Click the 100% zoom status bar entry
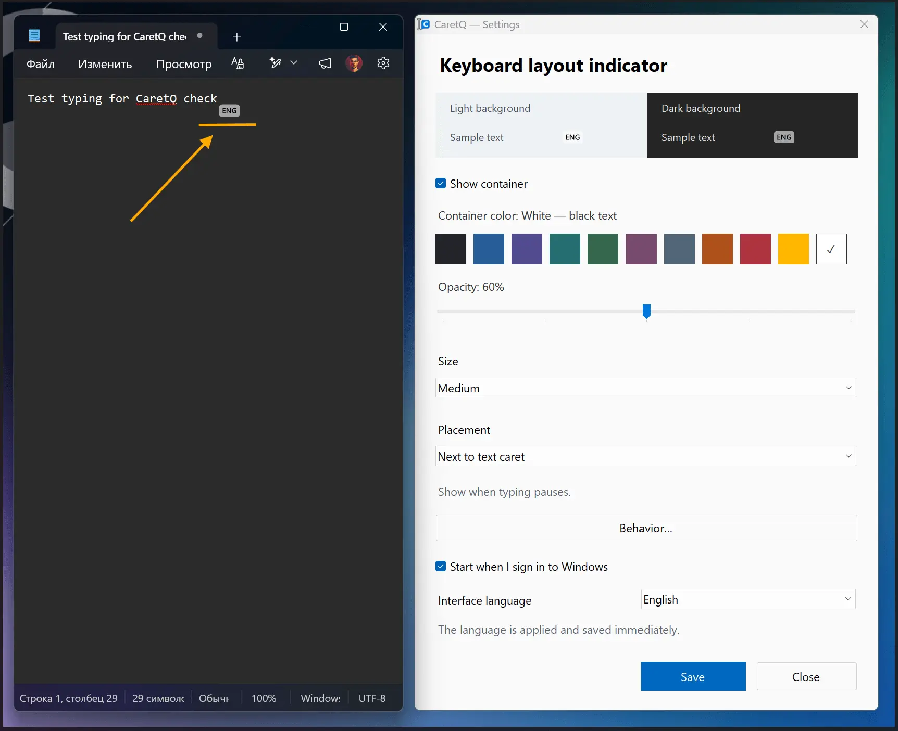Image resolution: width=898 pixels, height=731 pixels. (x=264, y=698)
